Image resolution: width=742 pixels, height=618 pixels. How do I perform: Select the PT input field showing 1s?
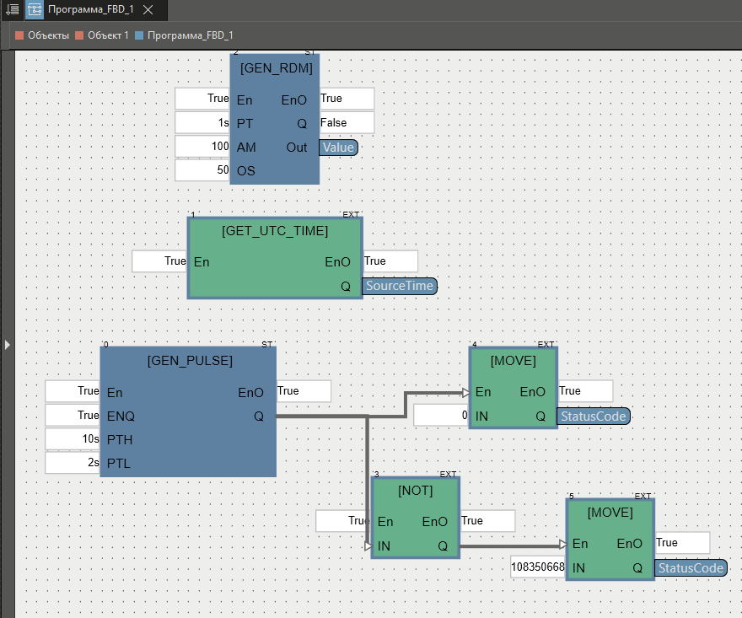[202, 123]
